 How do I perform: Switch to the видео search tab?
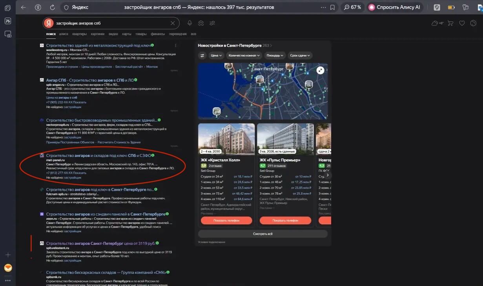coord(113,34)
